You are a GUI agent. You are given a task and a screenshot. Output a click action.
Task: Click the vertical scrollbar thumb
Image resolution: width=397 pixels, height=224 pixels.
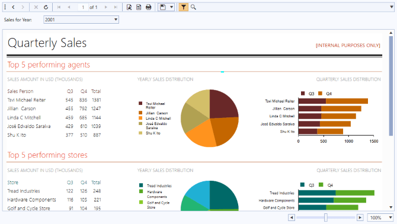[391, 86]
